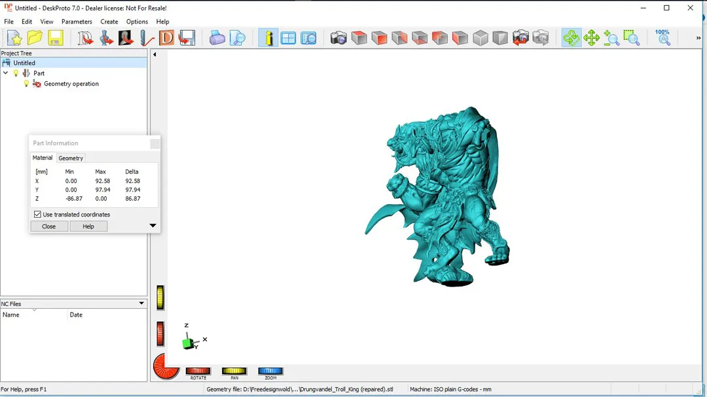Select the cube icon with red front face

(x=379, y=38)
